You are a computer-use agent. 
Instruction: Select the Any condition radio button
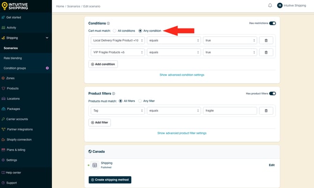[140, 31]
